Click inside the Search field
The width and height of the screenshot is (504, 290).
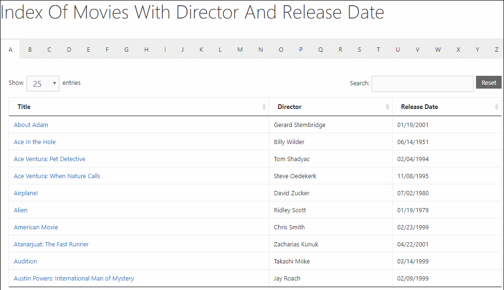point(422,83)
